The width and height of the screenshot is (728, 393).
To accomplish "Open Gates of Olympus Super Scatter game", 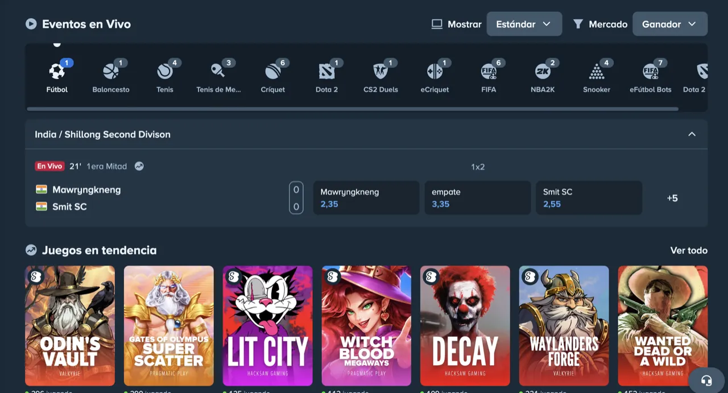I will [x=169, y=326].
